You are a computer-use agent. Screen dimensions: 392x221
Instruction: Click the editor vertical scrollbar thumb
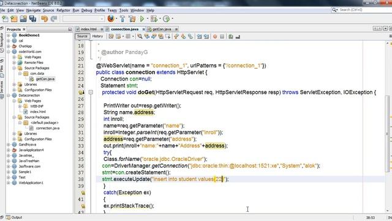387,134
